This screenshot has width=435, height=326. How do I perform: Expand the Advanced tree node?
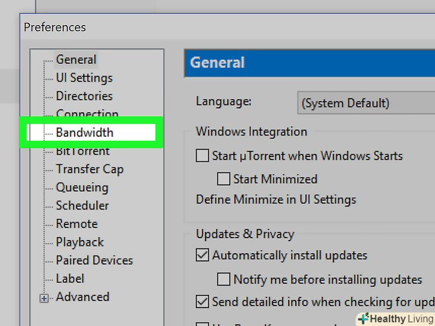pos(44,298)
